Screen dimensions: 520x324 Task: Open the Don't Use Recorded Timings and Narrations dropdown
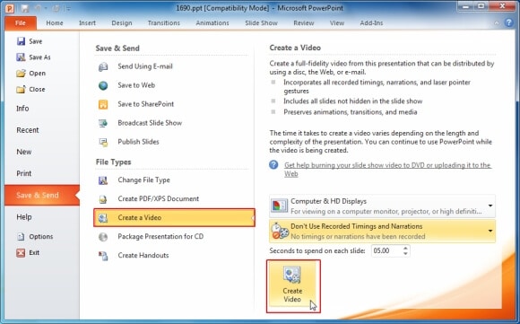(x=490, y=231)
